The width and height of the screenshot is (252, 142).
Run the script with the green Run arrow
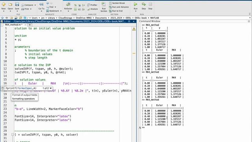(135, 4)
